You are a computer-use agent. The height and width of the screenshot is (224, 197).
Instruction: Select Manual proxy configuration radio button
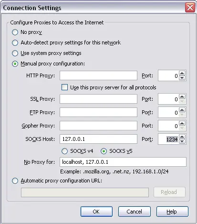point(15,64)
